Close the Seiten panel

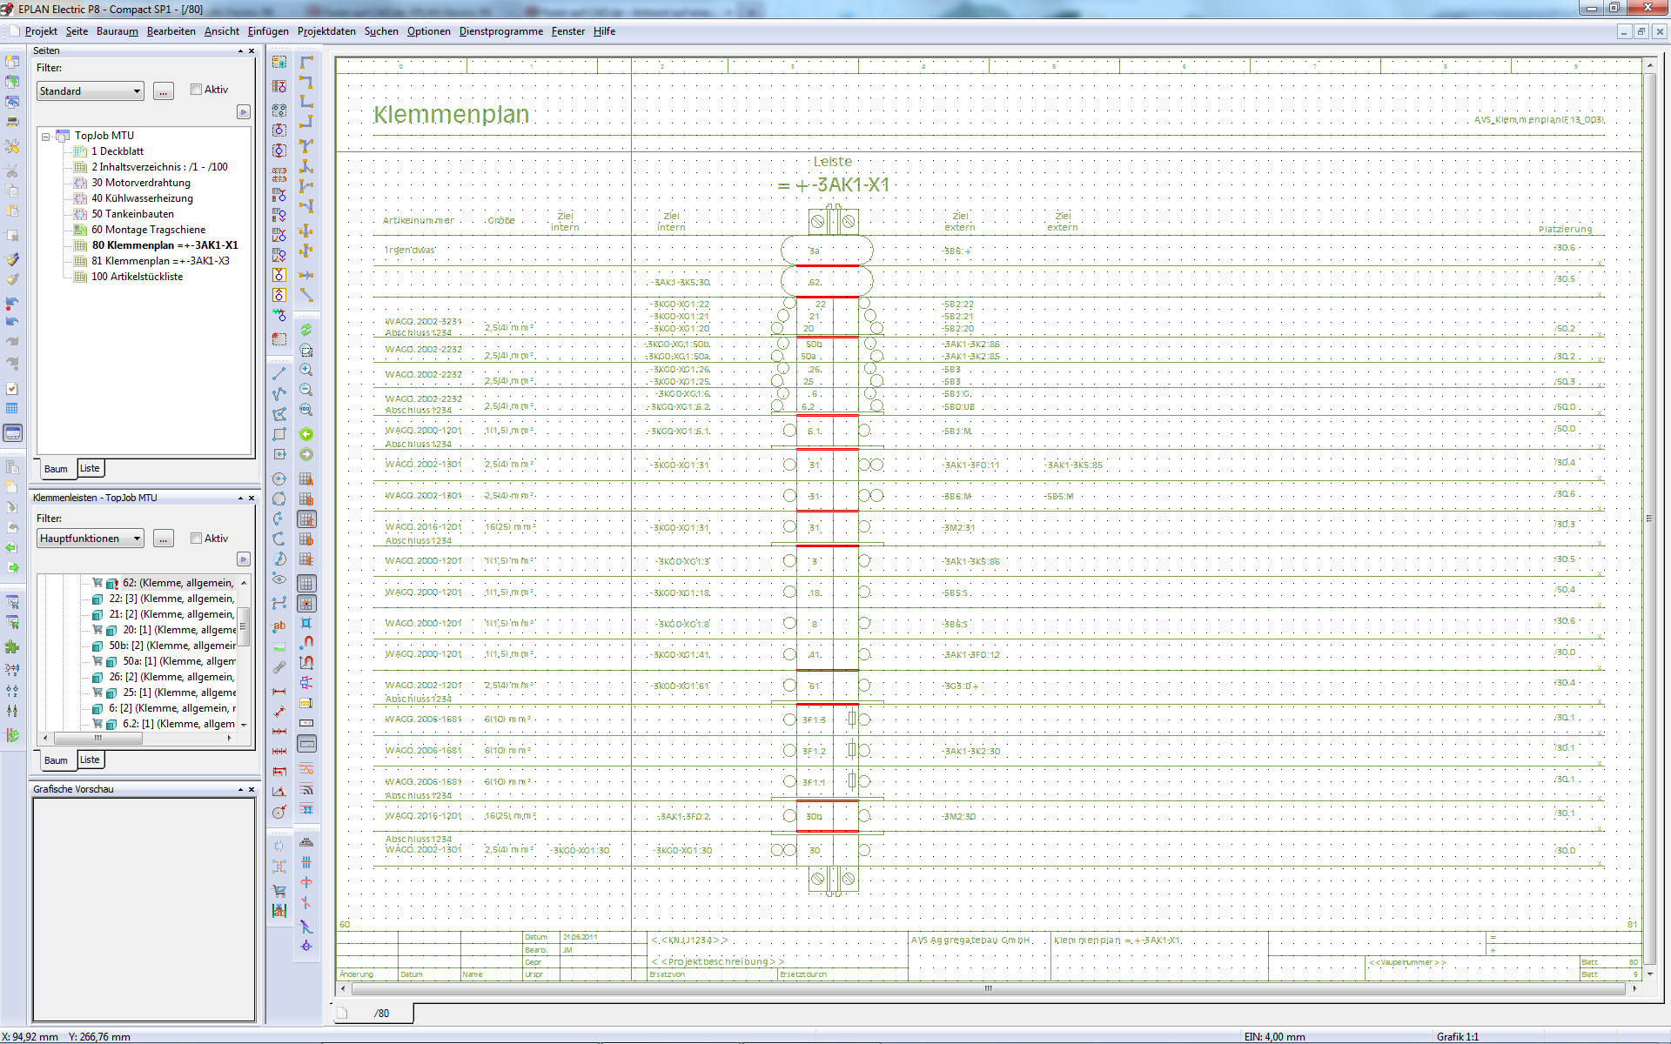pyautogui.click(x=252, y=51)
